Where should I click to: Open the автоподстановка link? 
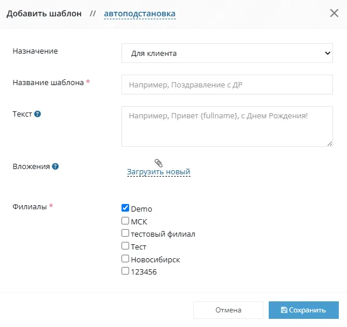140,13
